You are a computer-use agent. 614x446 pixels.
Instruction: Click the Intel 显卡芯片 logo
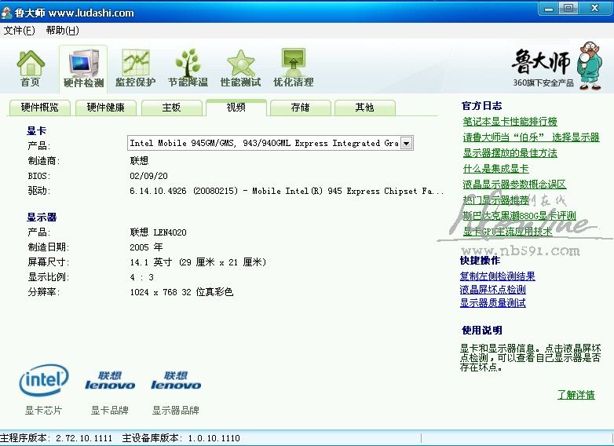tap(44, 380)
